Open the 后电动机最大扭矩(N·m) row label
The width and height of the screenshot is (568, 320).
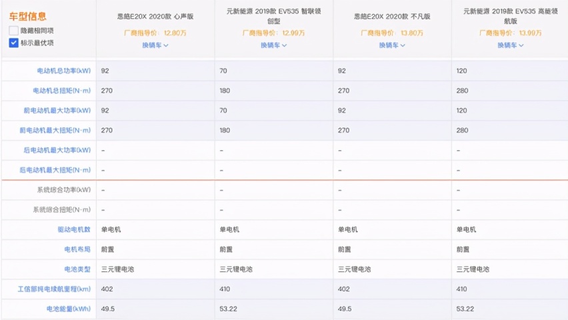coord(55,170)
